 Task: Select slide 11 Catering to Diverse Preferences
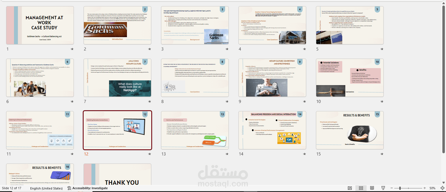pos(40,130)
